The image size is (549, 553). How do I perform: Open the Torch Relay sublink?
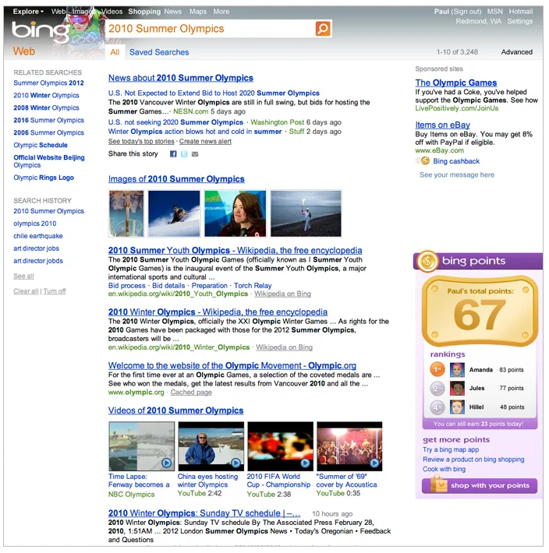pyautogui.click(x=253, y=286)
